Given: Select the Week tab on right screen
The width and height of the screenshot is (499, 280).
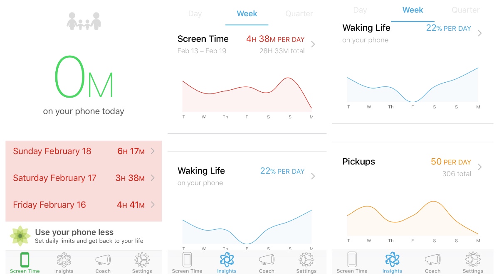Looking at the screenshot, I should tap(413, 10).
